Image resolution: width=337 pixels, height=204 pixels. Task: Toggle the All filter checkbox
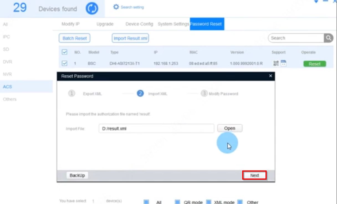[x=147, y=202]
